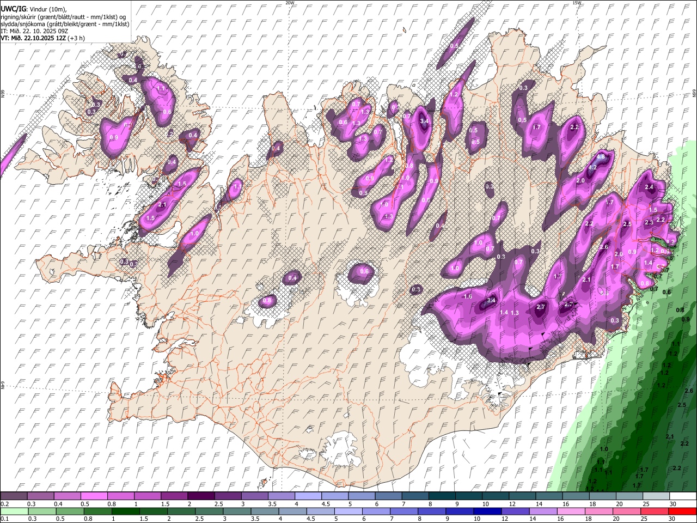Click the black 1.0 rain value offshore
The width and height of the screenshot is (697, 523).
604,449
